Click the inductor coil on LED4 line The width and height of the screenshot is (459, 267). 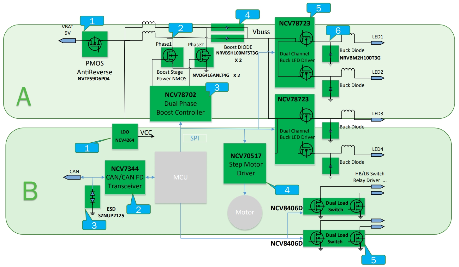coord(348,147)
